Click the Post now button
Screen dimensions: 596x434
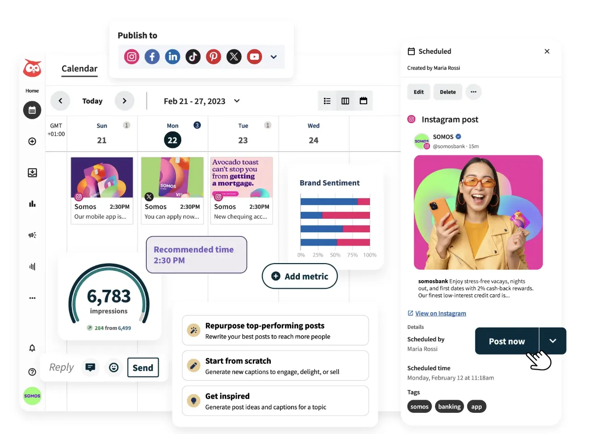(x=507, y=341)
